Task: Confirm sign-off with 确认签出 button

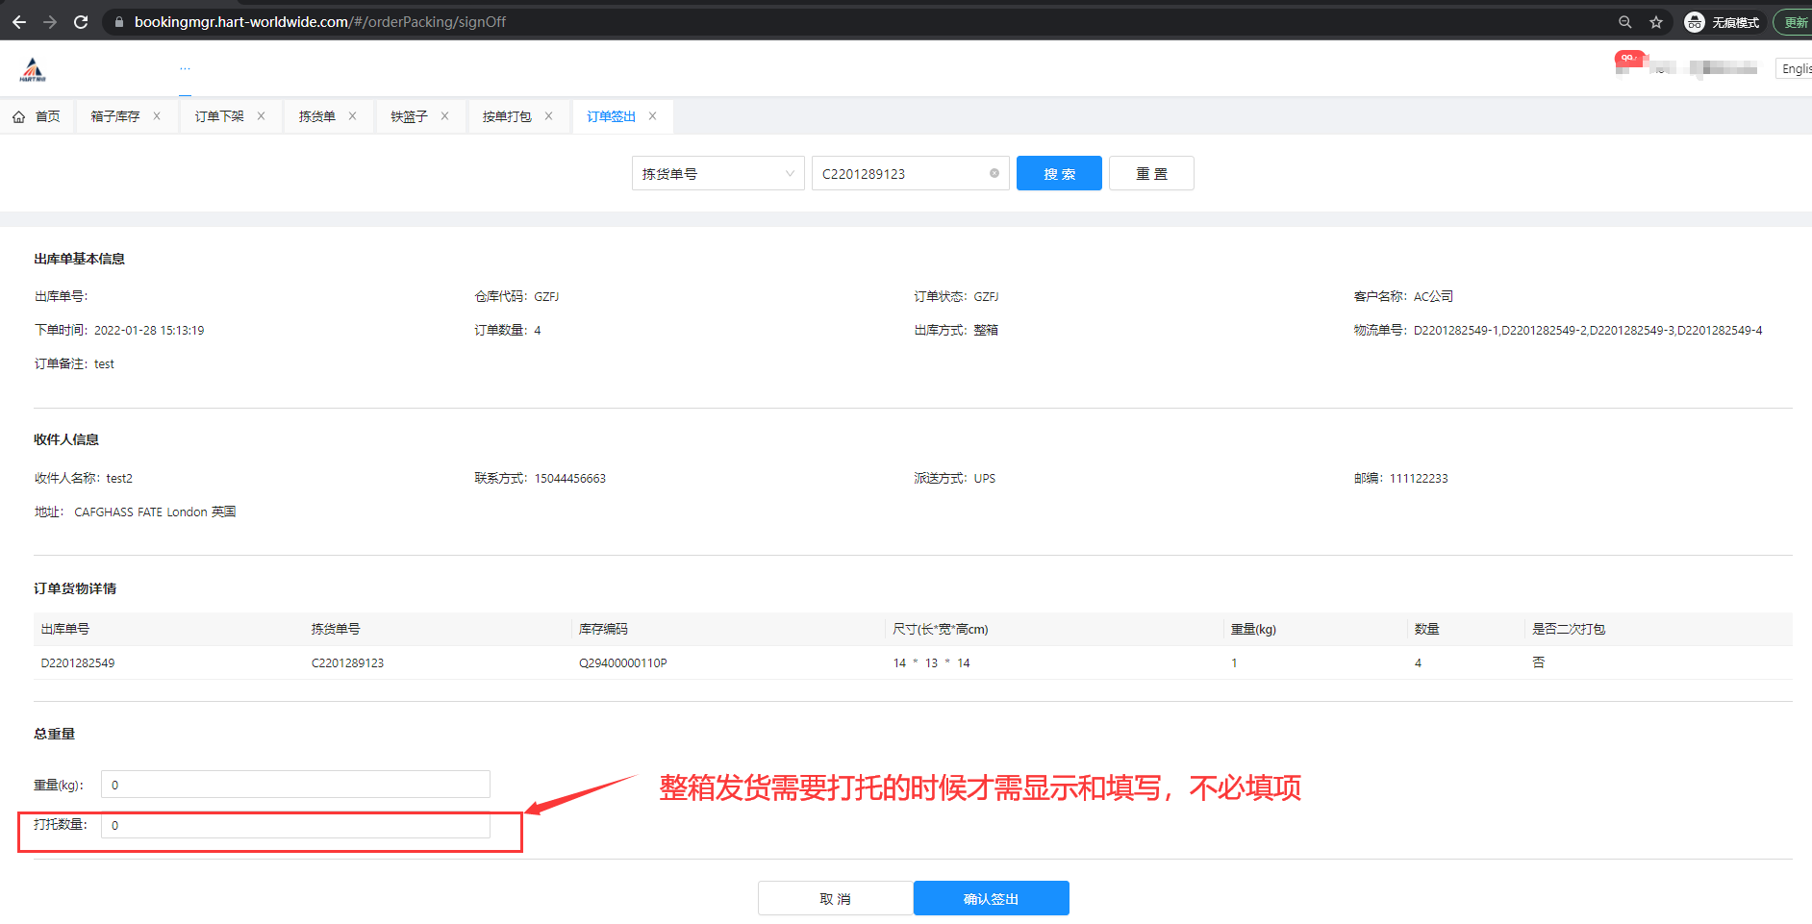Action: tap(991, 898)
